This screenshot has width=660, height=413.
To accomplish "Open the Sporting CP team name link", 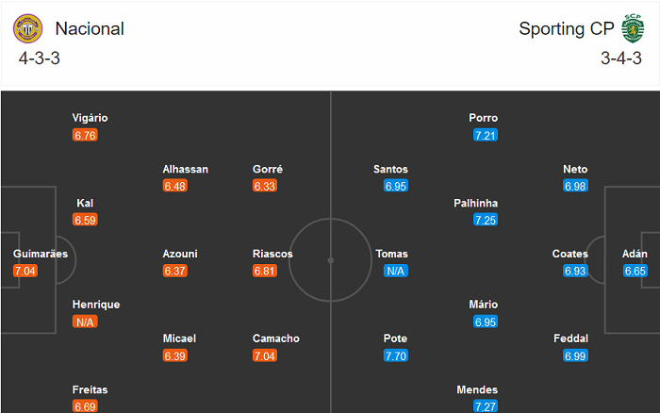I will 565,28.
